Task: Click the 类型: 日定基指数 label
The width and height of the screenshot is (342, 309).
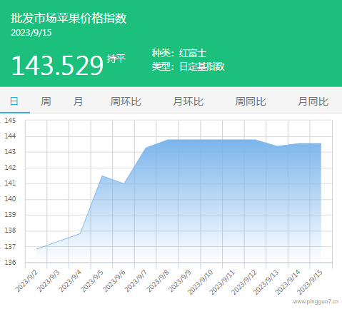Action: tap(188, 66)
